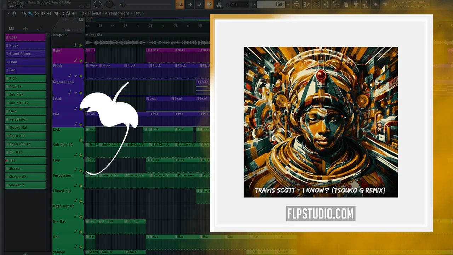Adjust the main volume knob
Viewport: 453px width, 255px height.
pos(98,5)
